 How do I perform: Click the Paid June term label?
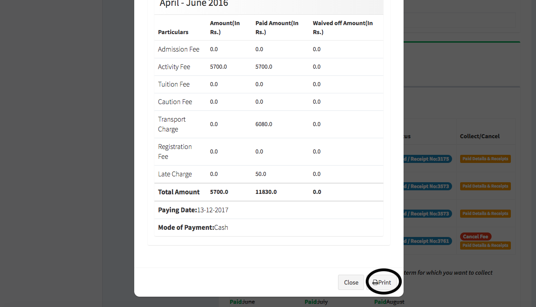pyautogui.click(x=242, y=302)
